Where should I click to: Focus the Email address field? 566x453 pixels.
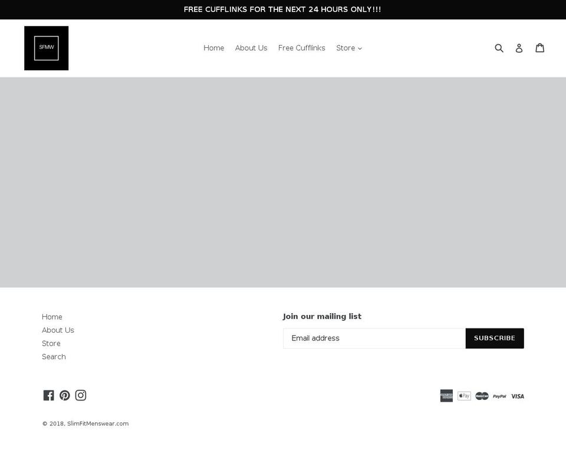tap(374, 339)
